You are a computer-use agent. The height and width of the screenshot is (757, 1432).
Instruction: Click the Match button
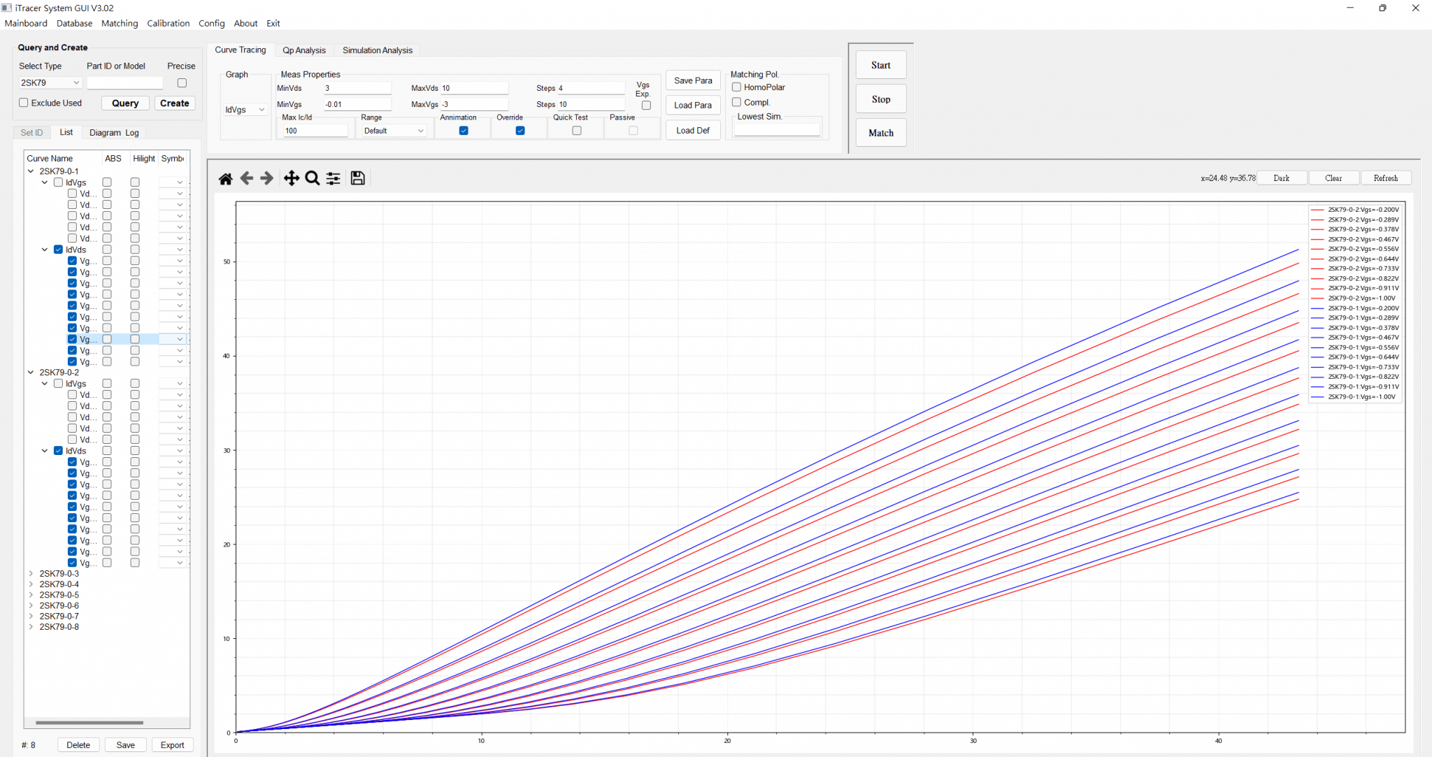pyautogui.click(x=881, y=133)
